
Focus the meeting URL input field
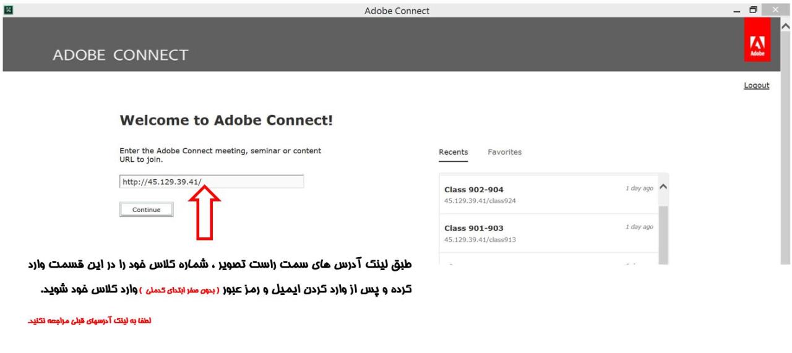(212, 182)
